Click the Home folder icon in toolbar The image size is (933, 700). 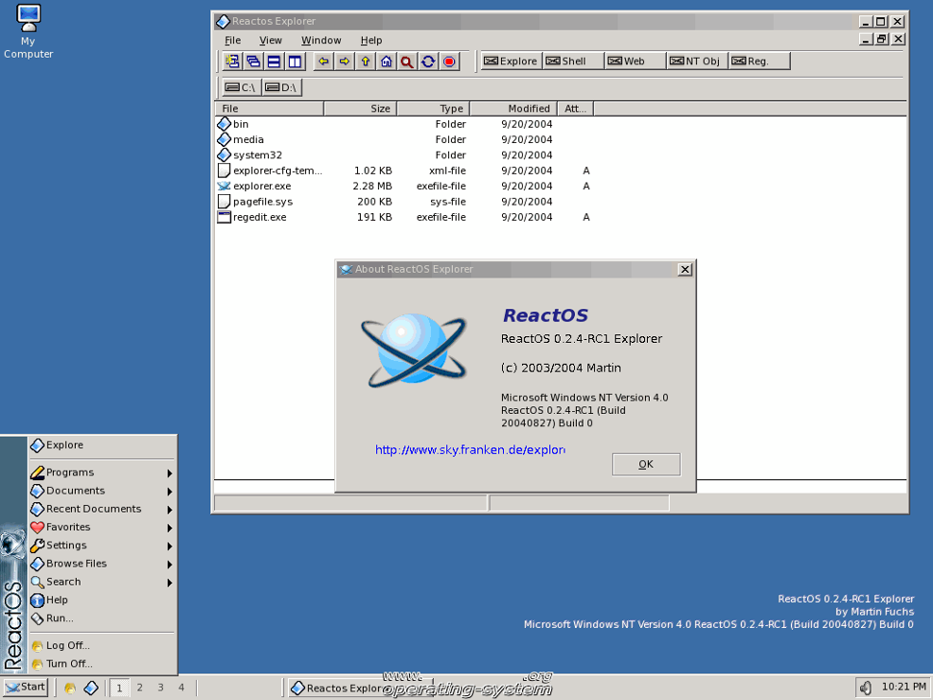[386, 61]
